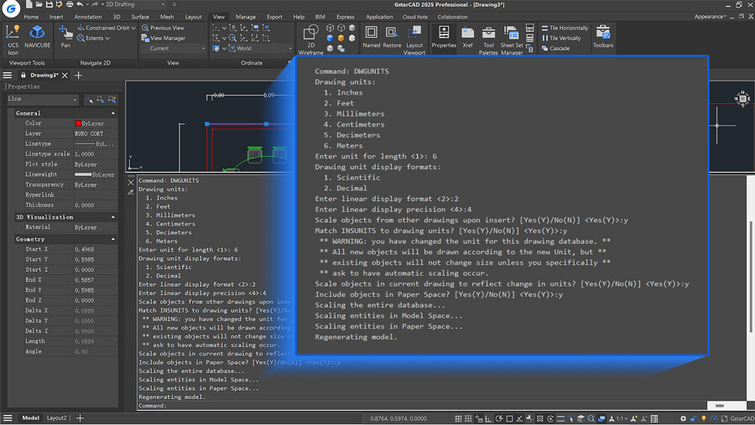The image size is (755, 425).
Task: Open the Manage ribbon tab
Action: 246,17
